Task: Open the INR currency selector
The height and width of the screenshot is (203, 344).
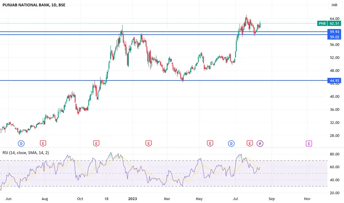Action: pyautogui.click(x=334, y=5)
